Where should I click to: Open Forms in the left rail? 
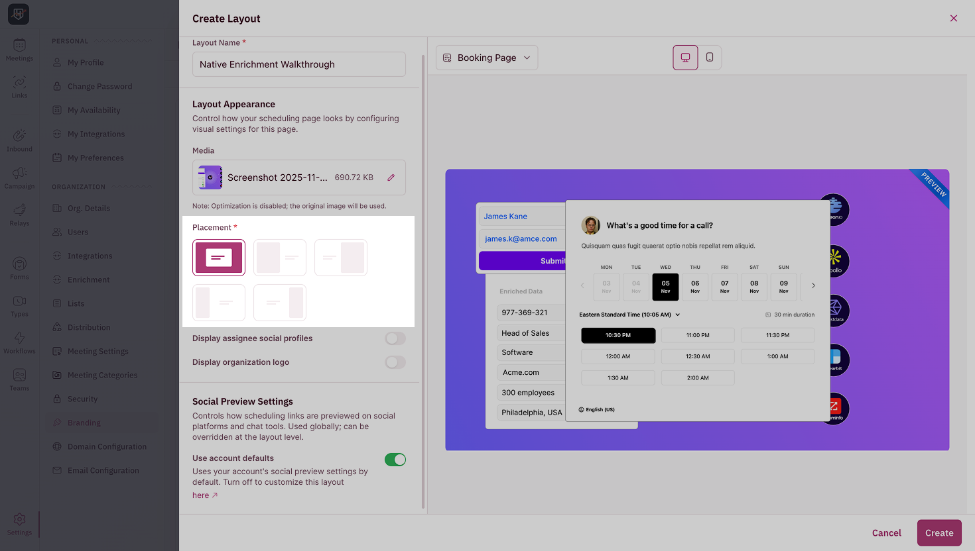tap(19, 268)
